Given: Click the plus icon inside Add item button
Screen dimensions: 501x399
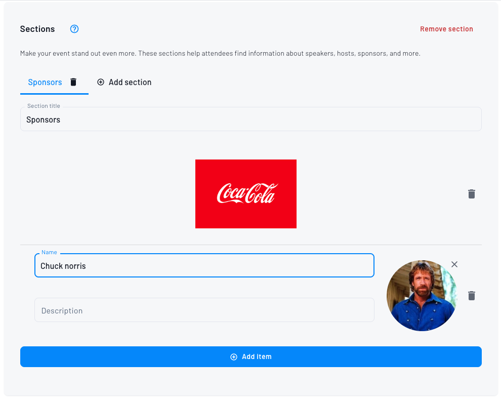Looking at the screenshot, I should click(x=234, y=357).
